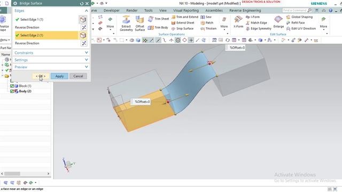Click the Cancel button

coord(78,76)
